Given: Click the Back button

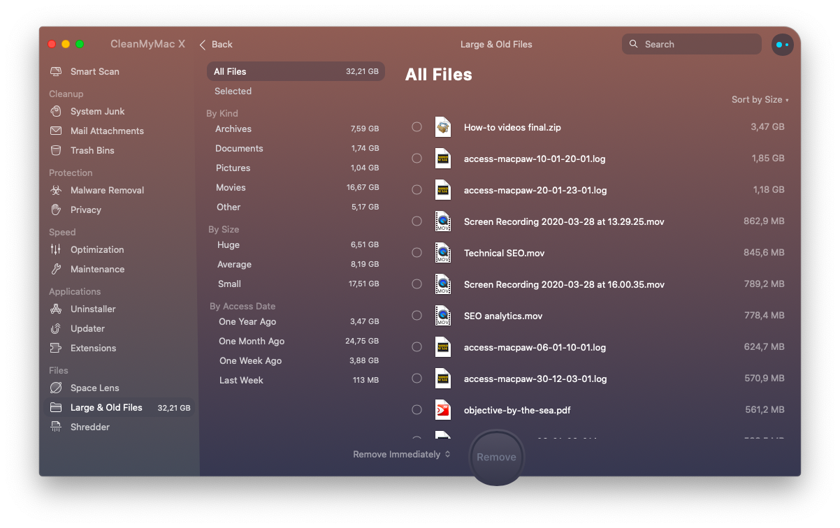Looking at the screenshot, I should point(216,44).
